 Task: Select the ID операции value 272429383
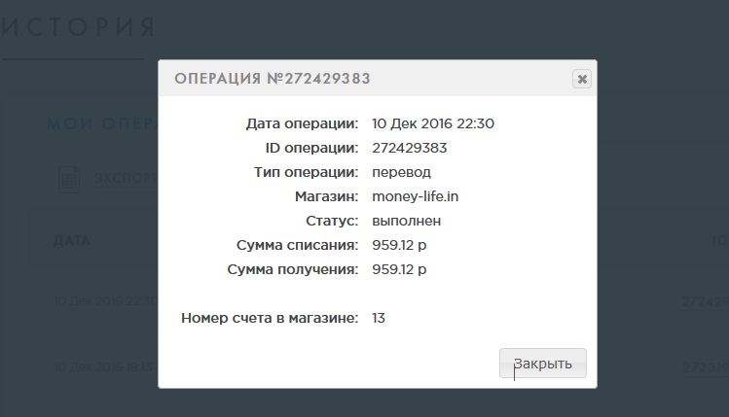(409, 148)
